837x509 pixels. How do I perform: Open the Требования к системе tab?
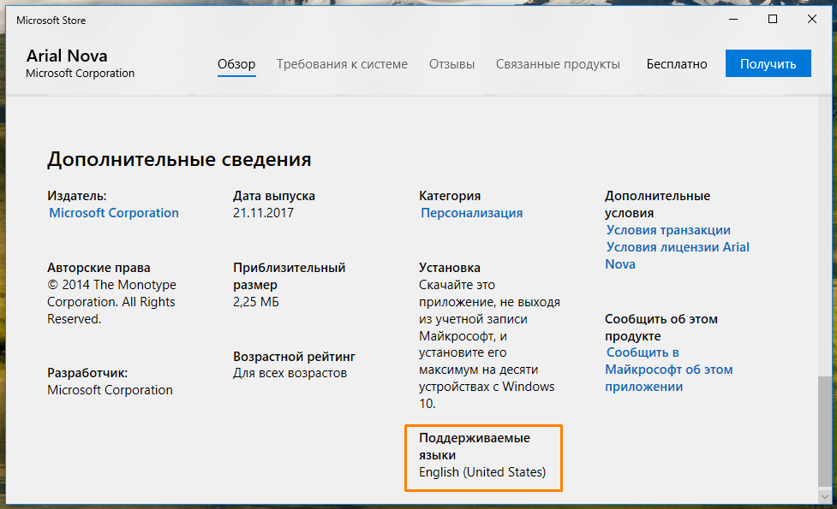(x=342, y=64)
